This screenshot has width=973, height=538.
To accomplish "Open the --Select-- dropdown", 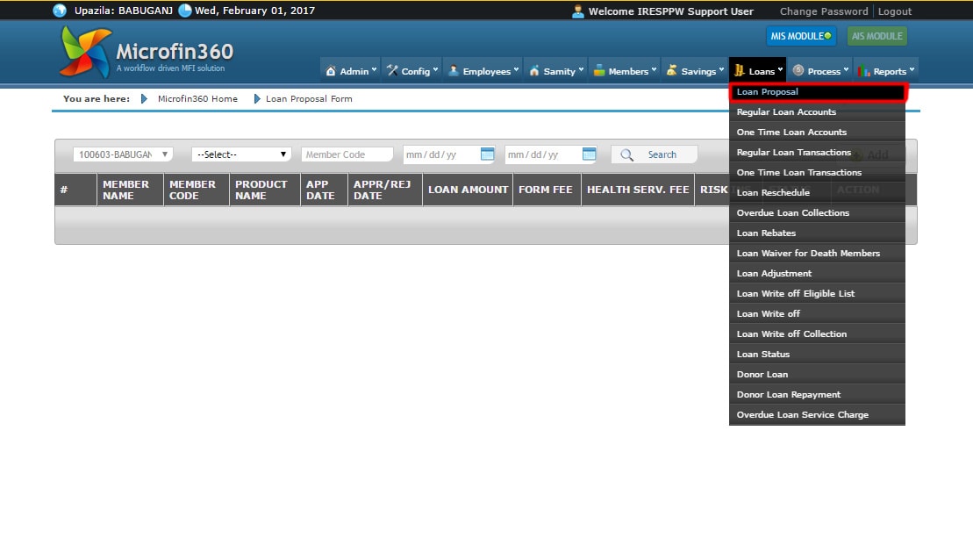I will 241,154.
